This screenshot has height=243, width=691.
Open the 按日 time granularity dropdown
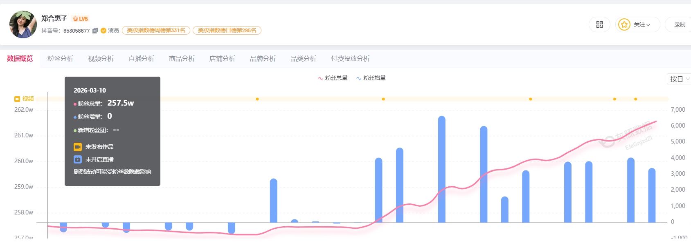[679, 79]
